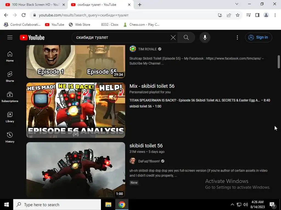Click the magnifier search button

tap(186, 37)
